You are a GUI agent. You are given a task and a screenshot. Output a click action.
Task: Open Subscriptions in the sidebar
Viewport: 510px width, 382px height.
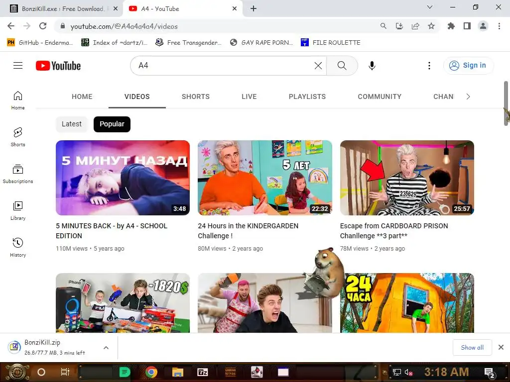(x=18, y=174)
